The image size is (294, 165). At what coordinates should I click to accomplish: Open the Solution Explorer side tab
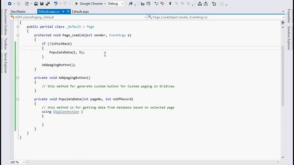[289, 38]
